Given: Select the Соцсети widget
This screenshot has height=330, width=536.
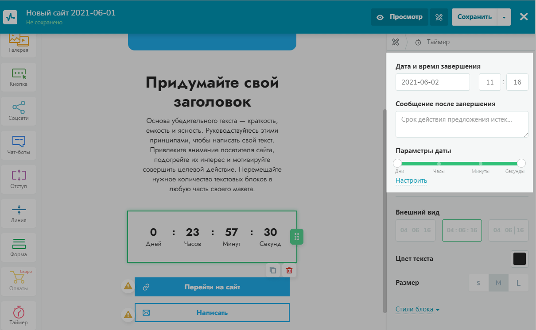Looking at the screenshot, I should click(x=18, y=111).
